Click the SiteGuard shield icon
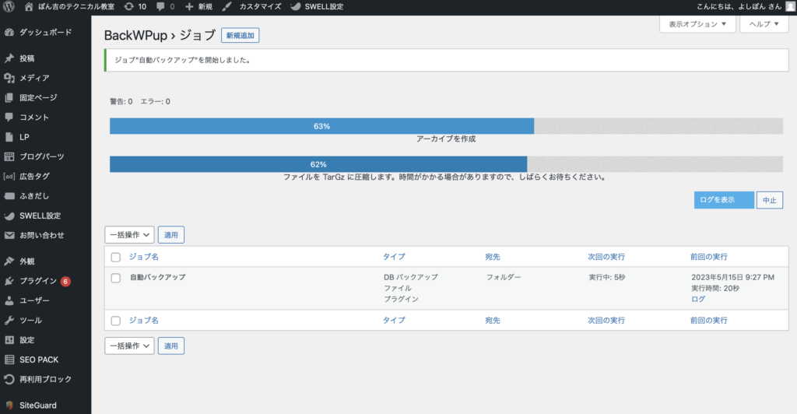This screenshot has height=414, width=797. 9,405
